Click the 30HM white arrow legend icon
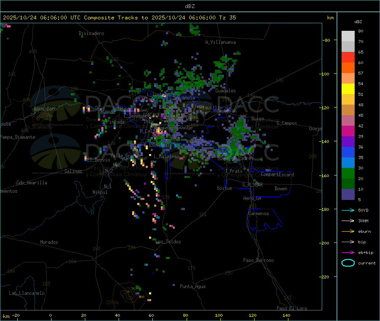Screen dimensions: 380x321 pos(348,221)
